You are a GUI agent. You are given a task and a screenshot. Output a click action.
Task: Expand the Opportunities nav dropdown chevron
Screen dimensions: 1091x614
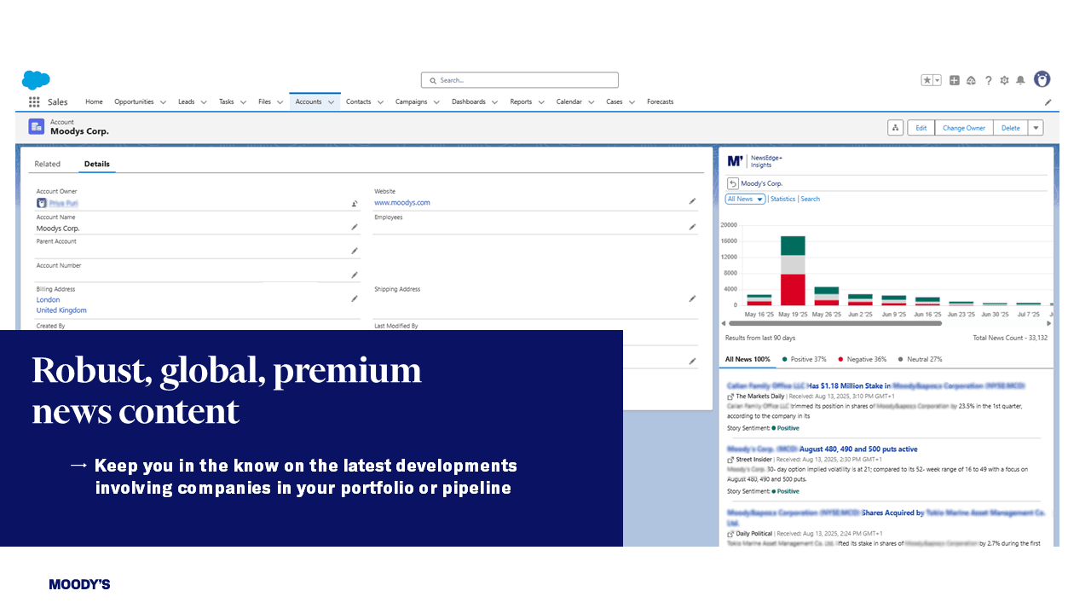pos(163,102)
